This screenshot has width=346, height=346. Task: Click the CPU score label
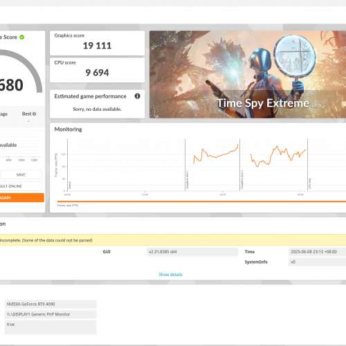pos(65,62)
